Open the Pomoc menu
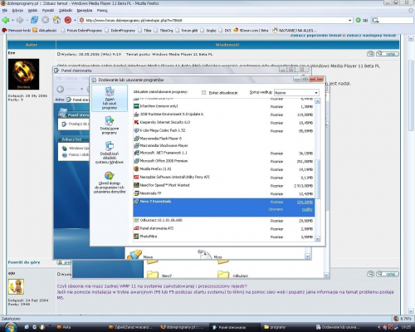This screenshot has width=415, height=332. [102, 11]
